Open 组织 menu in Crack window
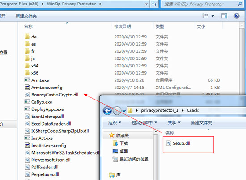This screenshot has height=180, width=246. 115,122
